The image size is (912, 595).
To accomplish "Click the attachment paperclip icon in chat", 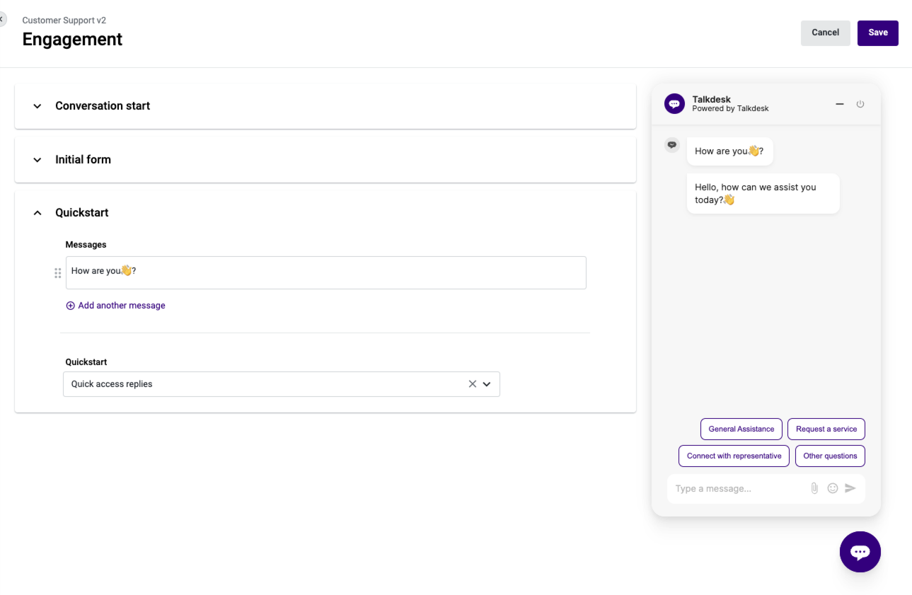I will (814, 488).
